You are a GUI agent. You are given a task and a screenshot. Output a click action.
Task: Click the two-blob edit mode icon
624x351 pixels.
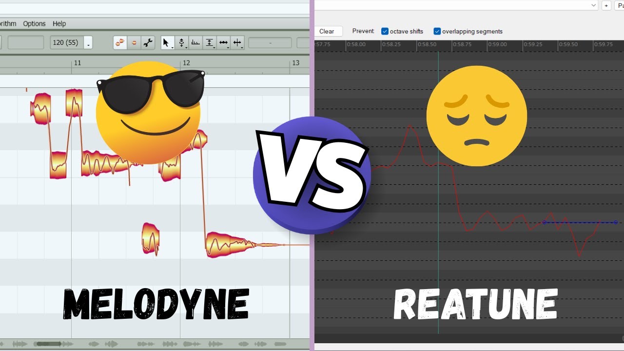click(120, 43)
